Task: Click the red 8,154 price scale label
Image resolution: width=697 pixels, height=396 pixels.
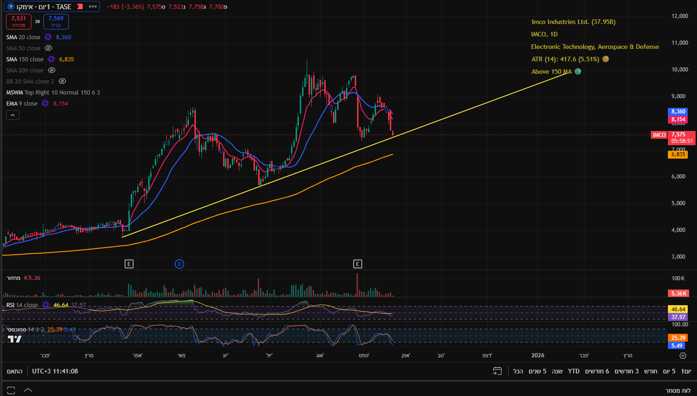Action: [678, 119]
